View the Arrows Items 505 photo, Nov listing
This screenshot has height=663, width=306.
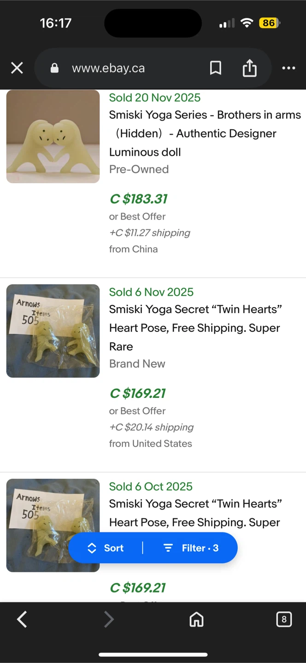coord(53,331)
